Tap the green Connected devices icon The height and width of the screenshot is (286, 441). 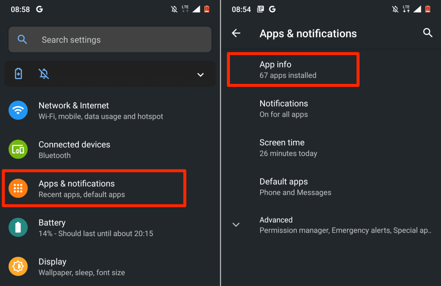click(18, 150)
